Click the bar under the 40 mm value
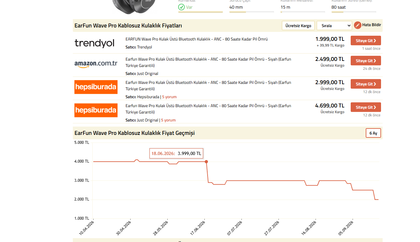 pyautogui.click(x=252, y=12)
